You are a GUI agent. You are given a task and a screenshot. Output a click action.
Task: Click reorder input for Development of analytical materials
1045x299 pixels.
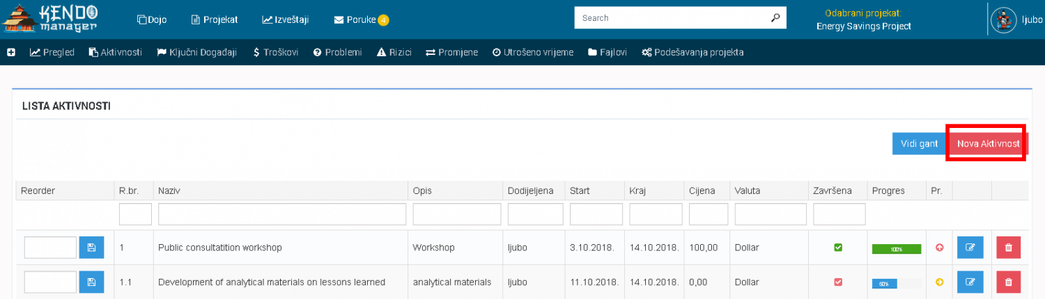point(50,282)
